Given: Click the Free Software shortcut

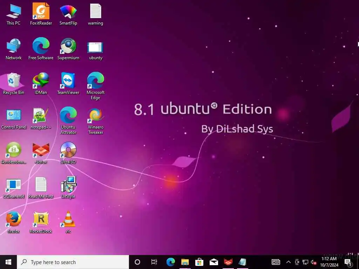Looking at the screenshot, I should (x=41, y=49).
